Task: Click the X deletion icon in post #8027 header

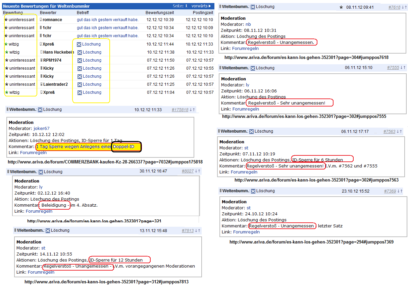Action: [x=41, y=172]
